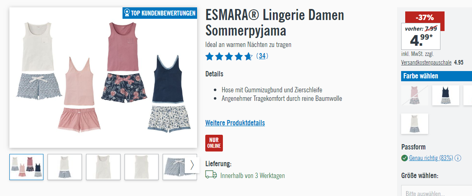Advance thumbnails with the right chevron arrow
The height and width of the screenshot is (196, 472).
[192, 165]
